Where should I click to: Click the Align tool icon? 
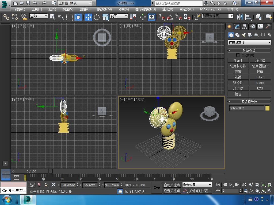248,17
